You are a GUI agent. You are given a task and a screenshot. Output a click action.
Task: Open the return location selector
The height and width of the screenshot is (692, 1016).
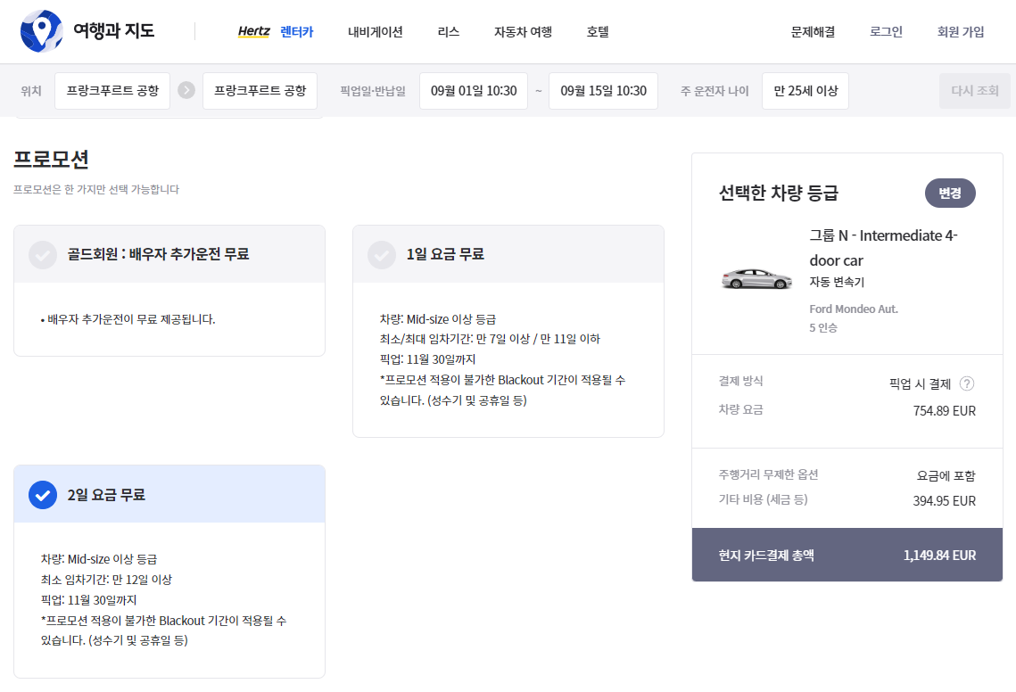click(x=260, y=91)
